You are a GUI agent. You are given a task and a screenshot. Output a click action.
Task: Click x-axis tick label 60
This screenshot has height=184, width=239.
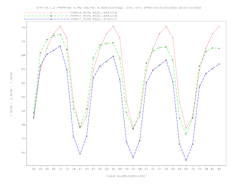pos(166,169)
